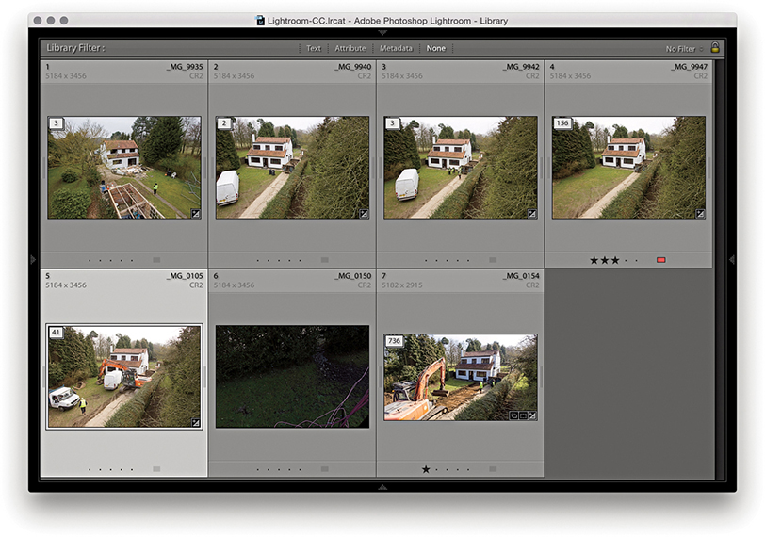Image resolution: width=765 pixels, height=537 pixels.
Task: Switch Library Filter to Text
Action: click(x=314, y=48)
